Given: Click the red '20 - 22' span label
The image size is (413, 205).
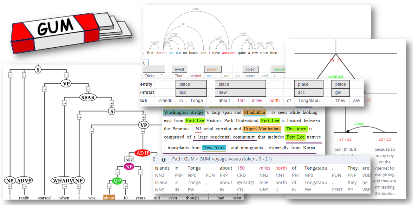Looking at the screenshot, I should tap(335, 60).
